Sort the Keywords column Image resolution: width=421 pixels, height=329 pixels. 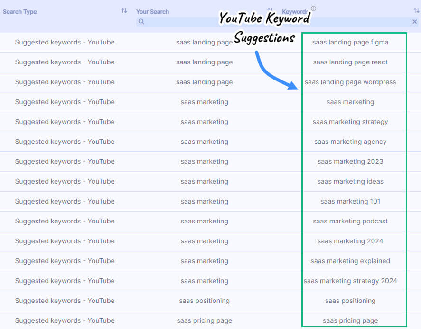coord(416,11)
